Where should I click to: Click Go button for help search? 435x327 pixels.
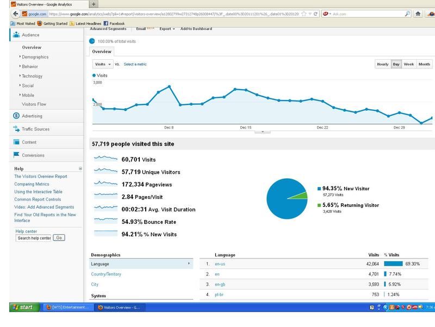click(59, 238)
